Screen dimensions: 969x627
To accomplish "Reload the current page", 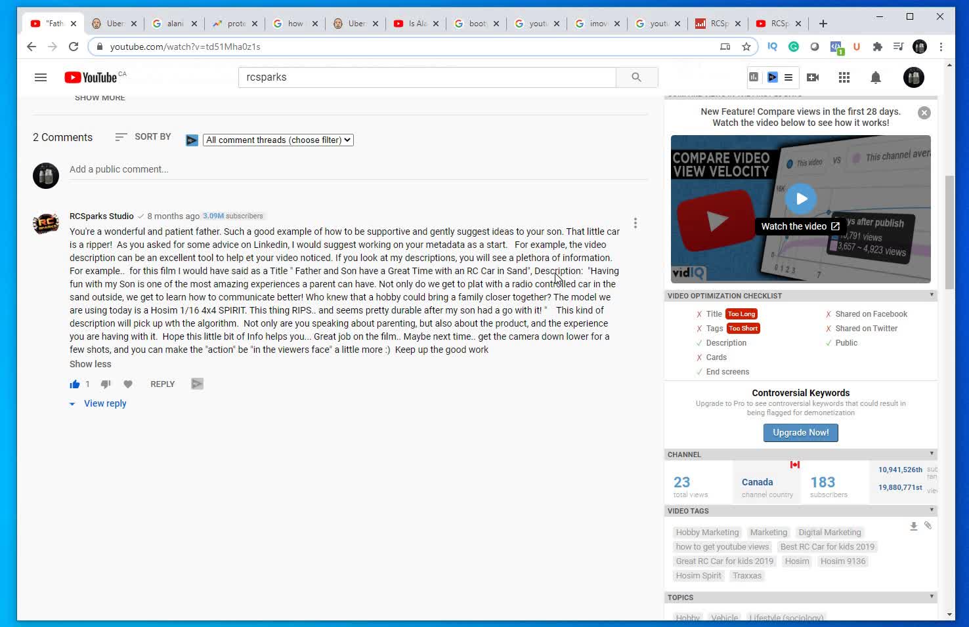I will point(74,47).
